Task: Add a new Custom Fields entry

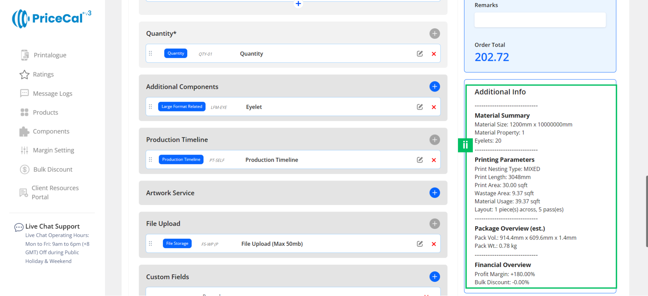Action: tap(434, 277)
